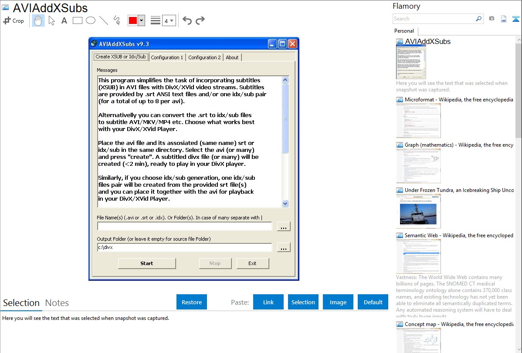Click the snapshot icon beside the main AVIAddXSubs title
Viewport: 522px width, 353px height.
5,8
